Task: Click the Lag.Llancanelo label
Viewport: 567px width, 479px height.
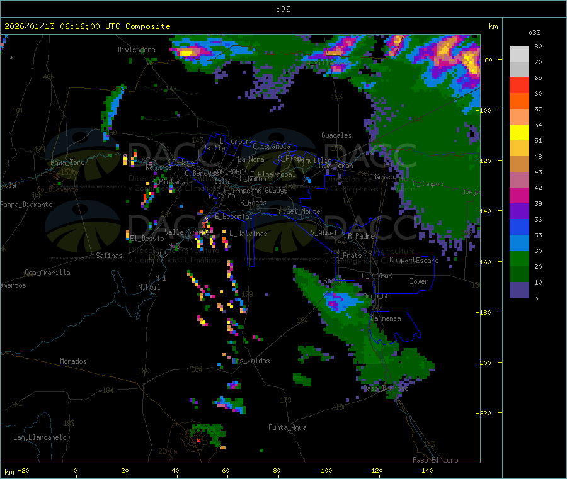Action: click(40, 437)
